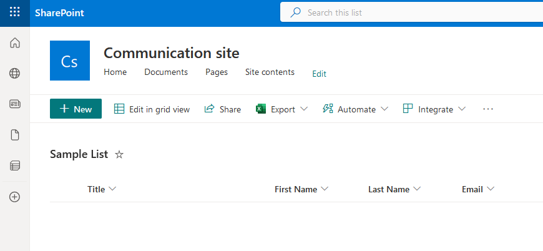Image resolution: width=543 pixels, height=251 pixels.
Task: Open the app launcher waffle icon
Action: (14, 12)
